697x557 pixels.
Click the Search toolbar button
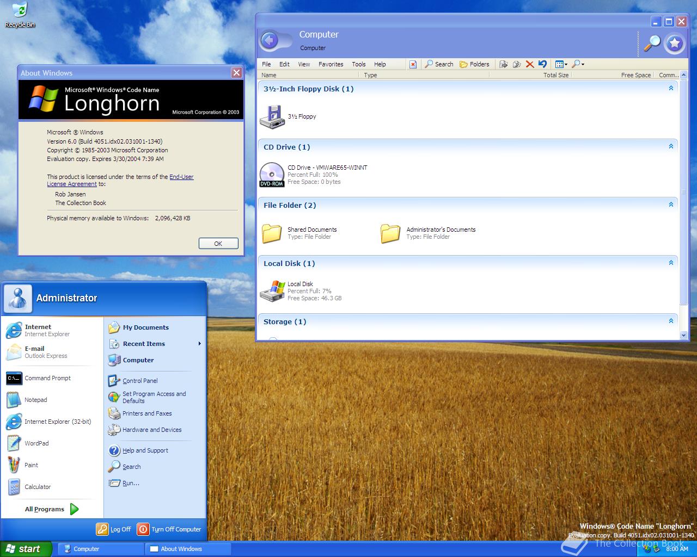click(x=439, y=64)
